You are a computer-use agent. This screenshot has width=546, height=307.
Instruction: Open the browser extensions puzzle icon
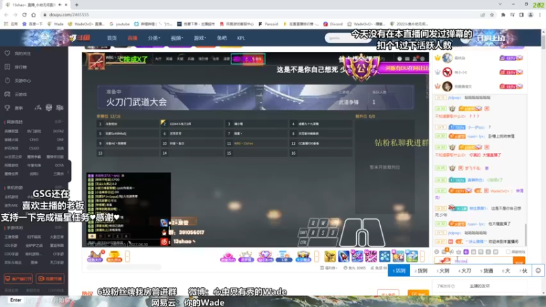(503, 14)
